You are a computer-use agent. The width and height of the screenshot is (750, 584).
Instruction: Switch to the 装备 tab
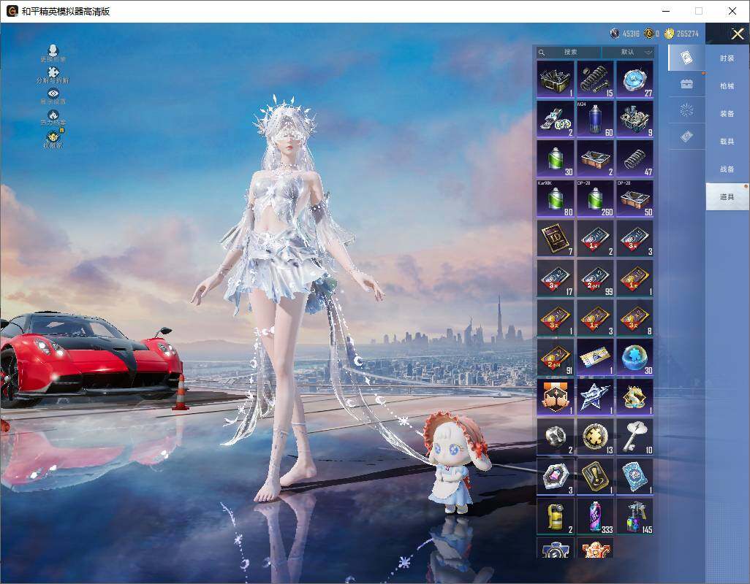727,114
